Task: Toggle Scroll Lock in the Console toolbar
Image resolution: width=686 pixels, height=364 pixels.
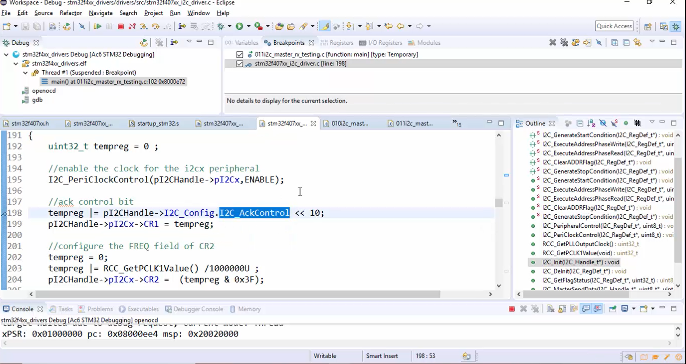Action: coord(562,309)
